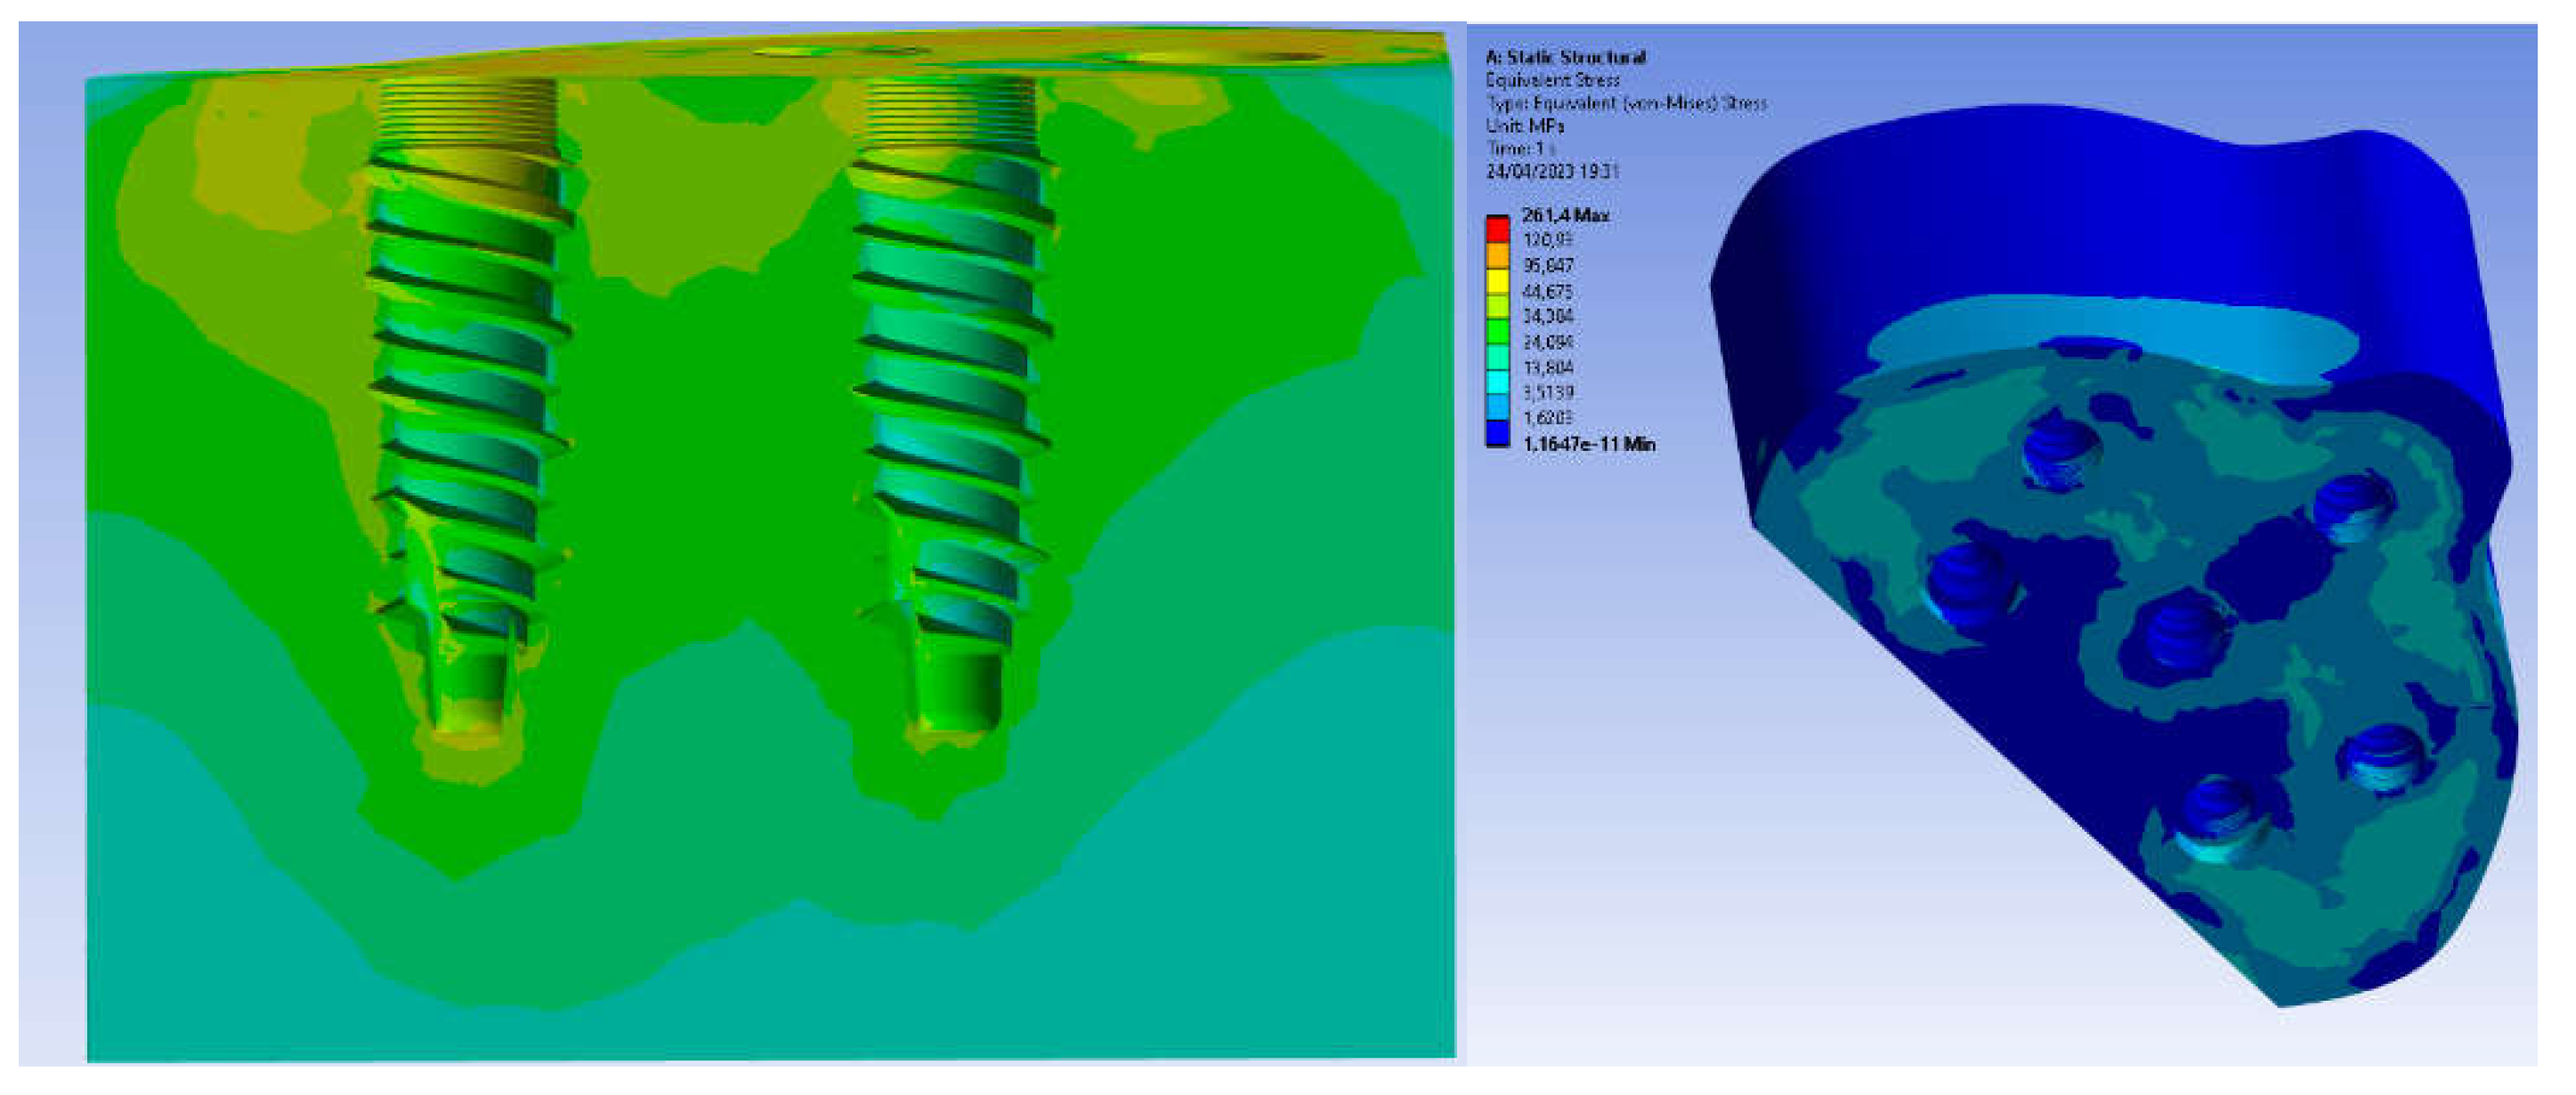Click the 'Equivalent Stress' result label

click(x=1552, y=80)
